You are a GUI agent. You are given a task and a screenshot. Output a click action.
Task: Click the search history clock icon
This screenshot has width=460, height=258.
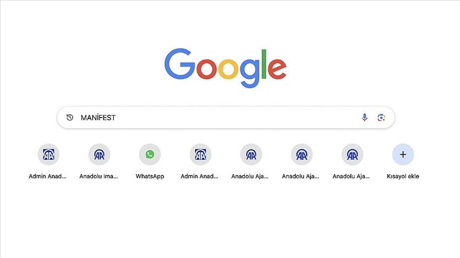tap(70, 118)
